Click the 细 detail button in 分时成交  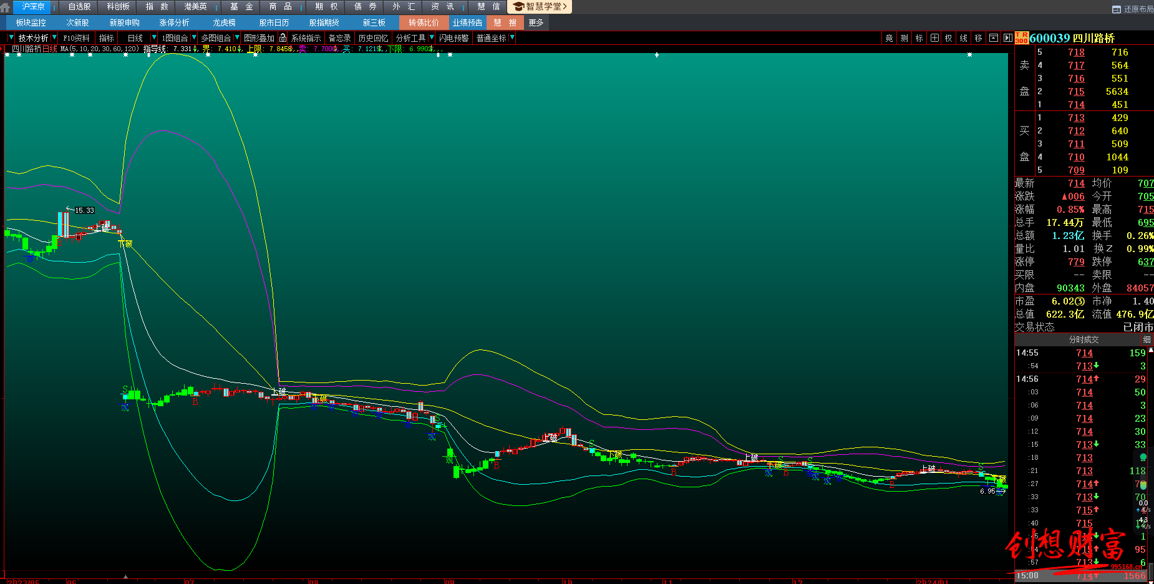[1147, 339]
